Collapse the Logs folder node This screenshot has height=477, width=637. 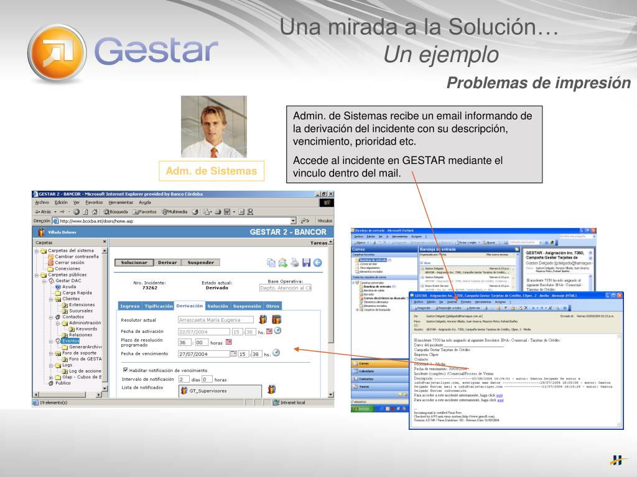coord(51,365)
